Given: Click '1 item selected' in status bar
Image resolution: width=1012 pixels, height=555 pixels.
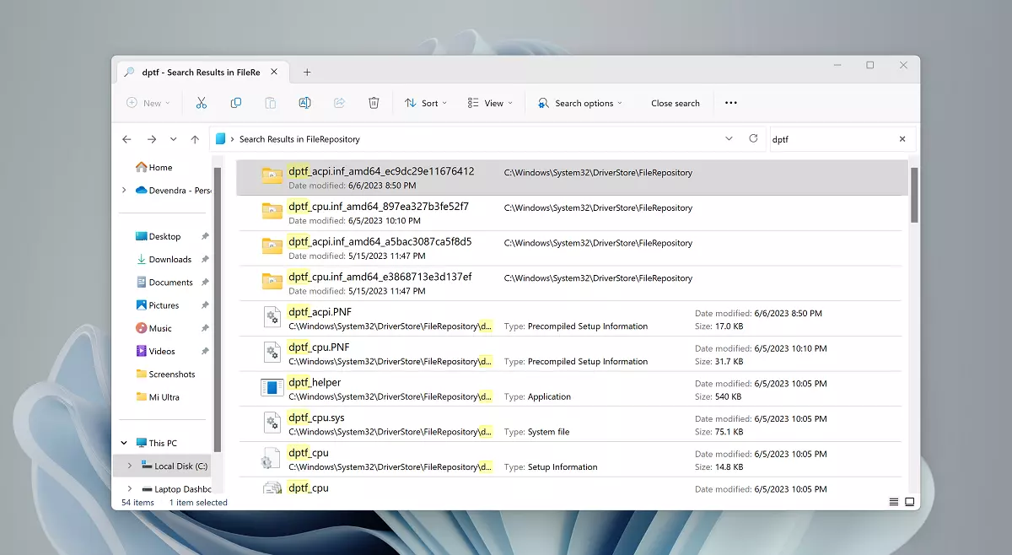Looking at the screenshot, I should pos(198,502).
